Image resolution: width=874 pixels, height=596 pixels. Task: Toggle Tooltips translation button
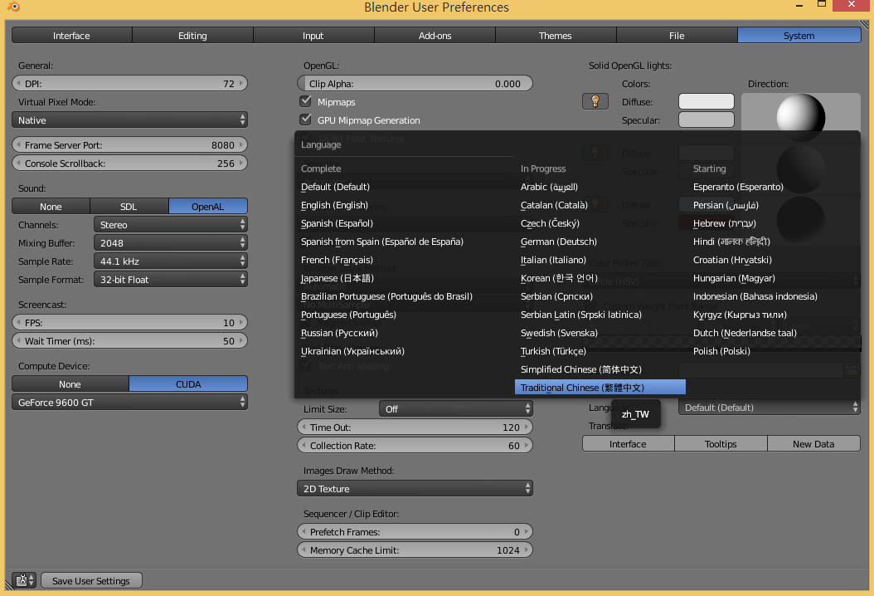721,443
